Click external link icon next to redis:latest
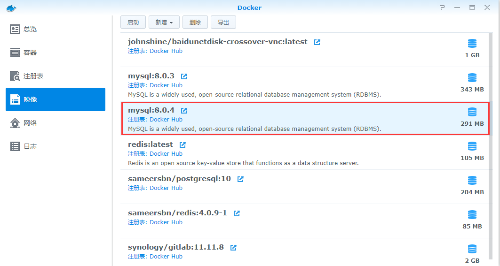The width and height of the screenshot is (500, 266). pos(183,144)
